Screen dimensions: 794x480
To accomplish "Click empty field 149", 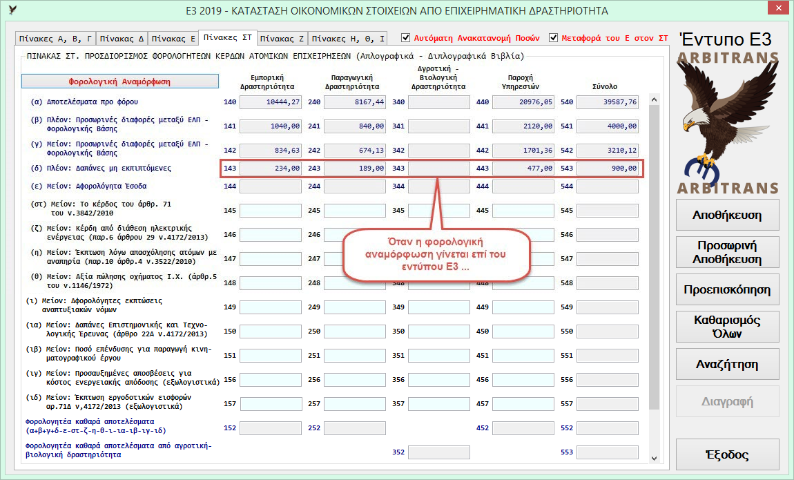I will 271,307.
